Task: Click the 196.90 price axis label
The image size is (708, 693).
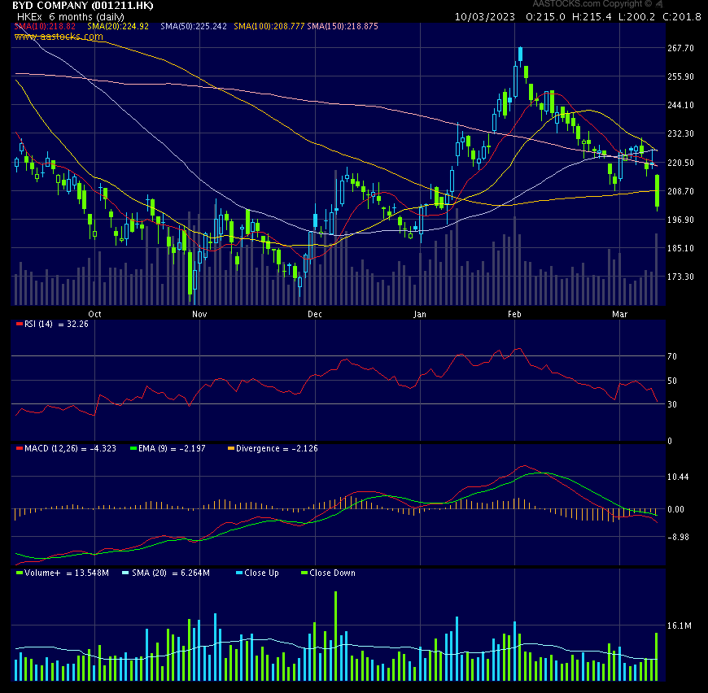Action: [680, 220]
